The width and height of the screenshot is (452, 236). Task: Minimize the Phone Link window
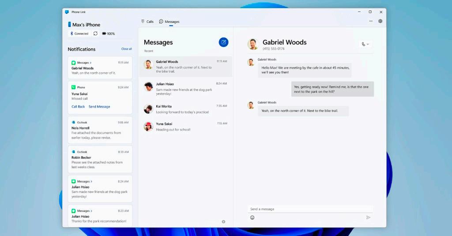click(x=359, y=12)
